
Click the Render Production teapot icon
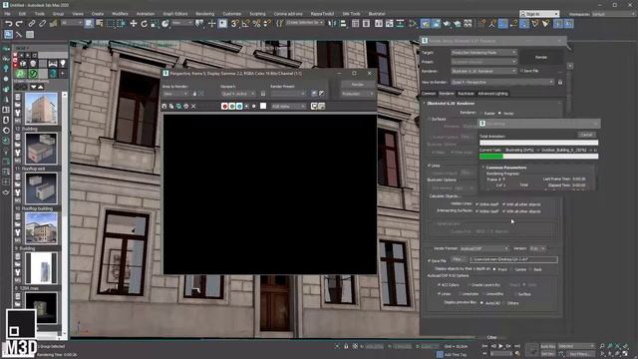[x=447, y=24]
